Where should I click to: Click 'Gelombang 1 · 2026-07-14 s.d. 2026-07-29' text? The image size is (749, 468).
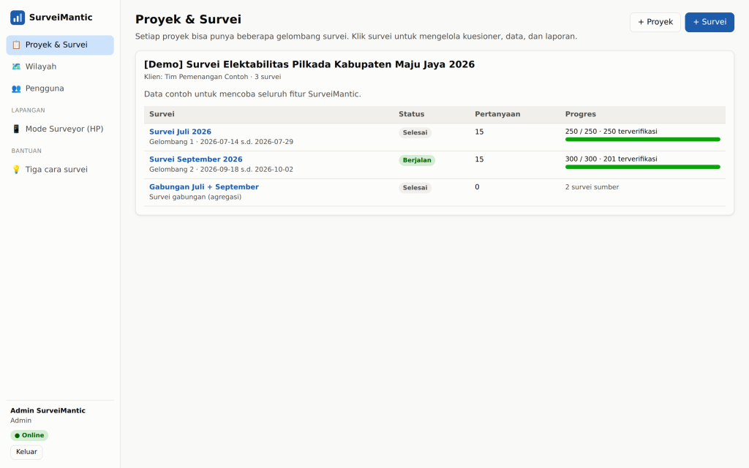point(221,142)
